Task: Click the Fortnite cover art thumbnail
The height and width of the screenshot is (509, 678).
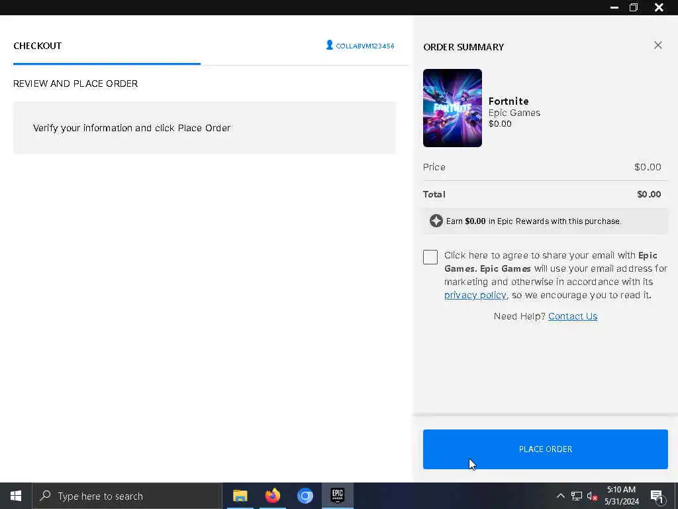Action: (452, 108)
